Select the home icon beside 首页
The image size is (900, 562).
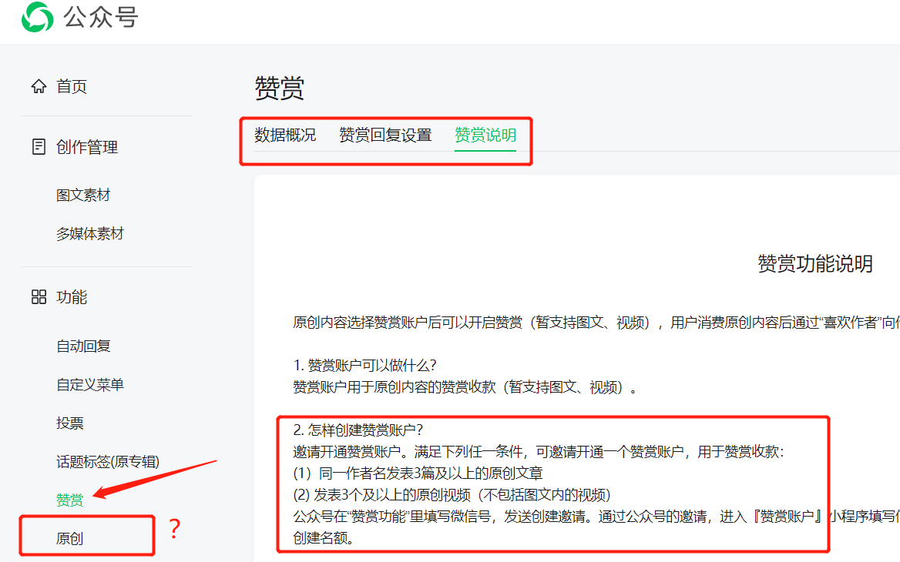coord(39,86)
